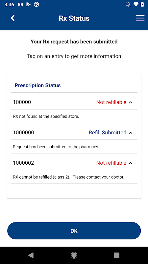Screen dimensions: 148x264
Task: Tap the Gmail notification icon
Action: (20, 5)
